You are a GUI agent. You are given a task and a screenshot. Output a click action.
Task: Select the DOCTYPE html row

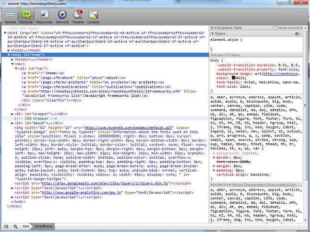(23, 28)
